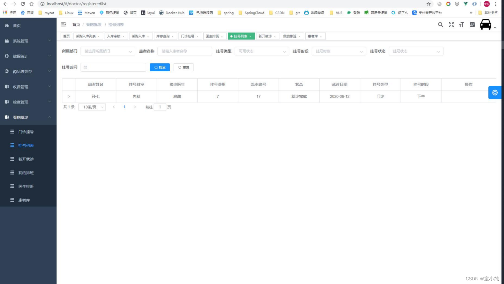The height and width of the screenshot is (284, 504).
Task: Go to 首页 in sidebar
Action: 28,26
